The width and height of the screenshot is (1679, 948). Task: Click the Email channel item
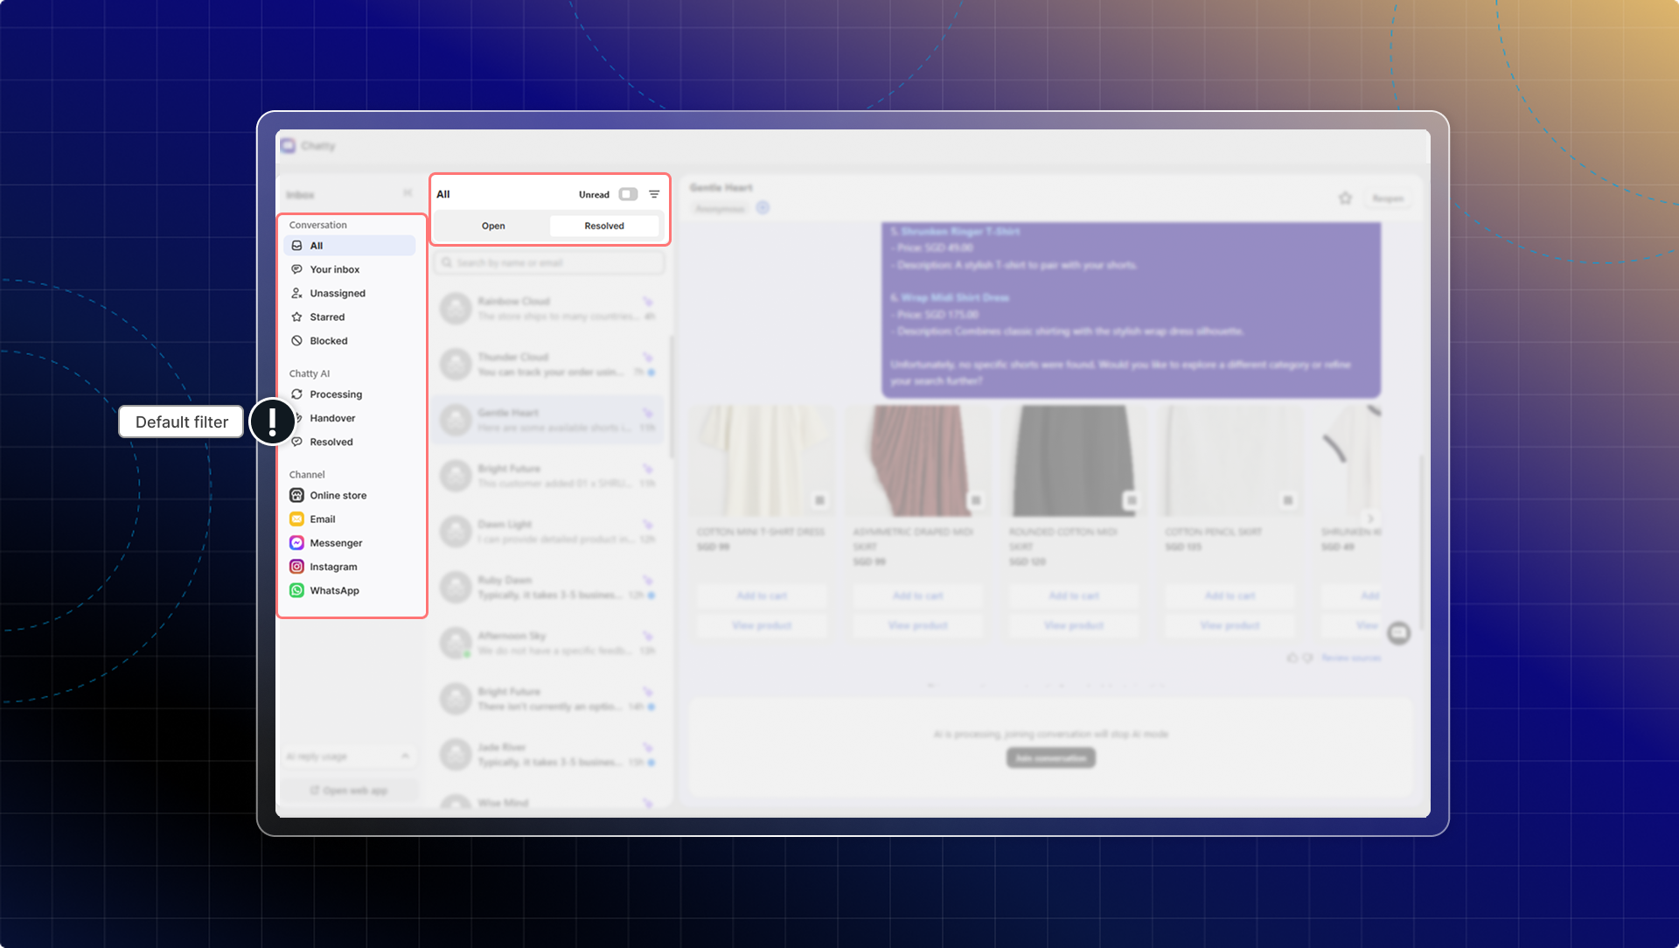coord(322,519)
